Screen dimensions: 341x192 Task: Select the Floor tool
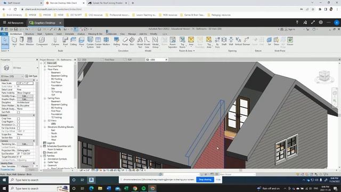(x=82, y=42)
